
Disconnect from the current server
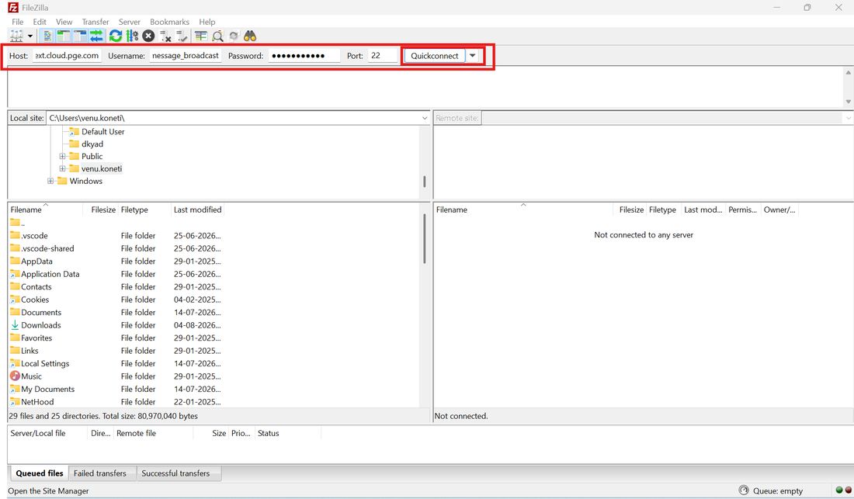pyautogui.click(x=165, y=36)
